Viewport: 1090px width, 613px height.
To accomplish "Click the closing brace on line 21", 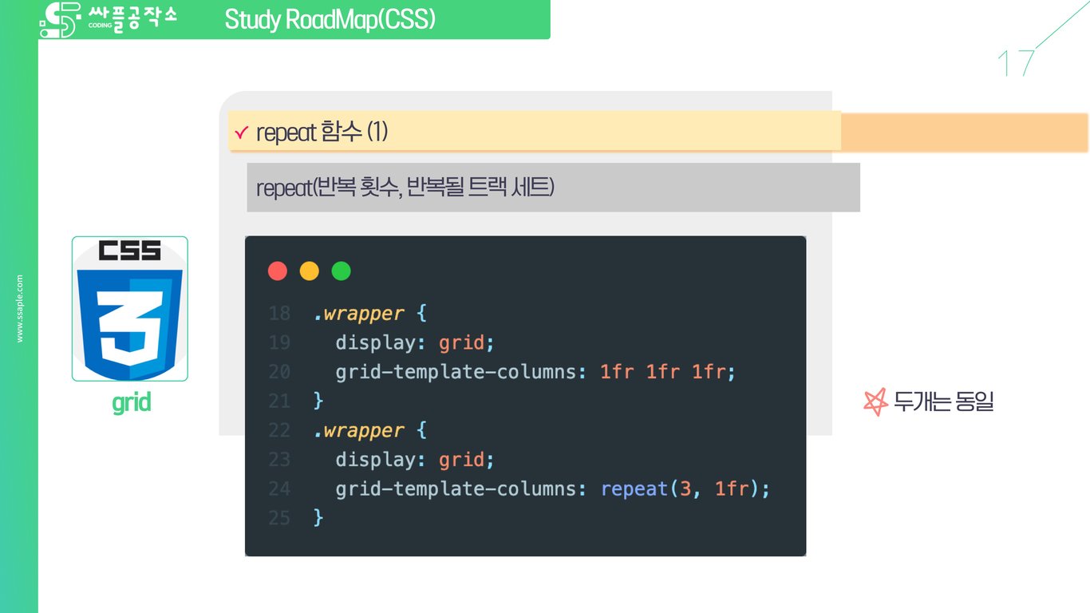I will click(318, 401).
